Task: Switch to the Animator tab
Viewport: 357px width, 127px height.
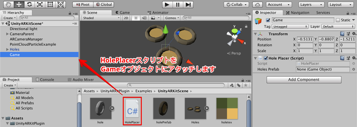Action: pos(158,13)
